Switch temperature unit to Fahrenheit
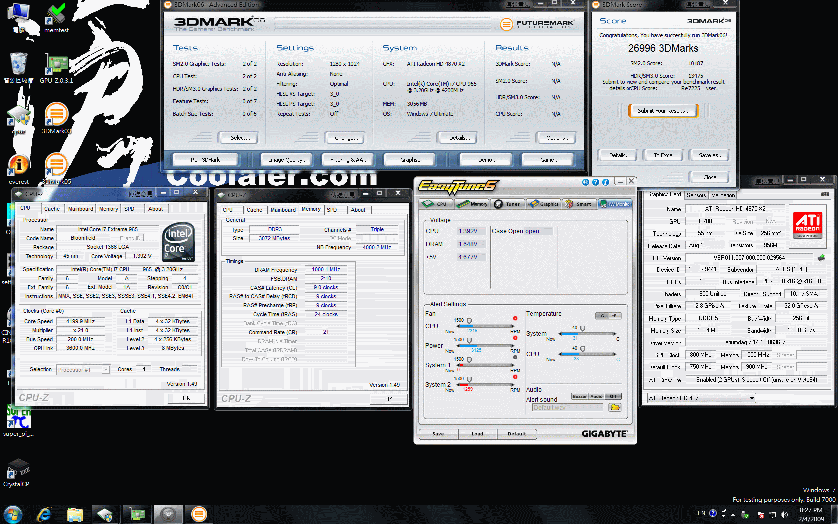 click(x=614, y=316)
